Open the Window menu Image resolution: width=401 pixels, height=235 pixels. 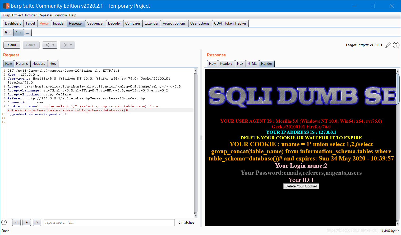61,15
